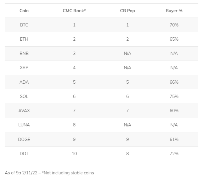Click the Coin column header
This screenshot has width=202, height=179.
tap(24, 11)
